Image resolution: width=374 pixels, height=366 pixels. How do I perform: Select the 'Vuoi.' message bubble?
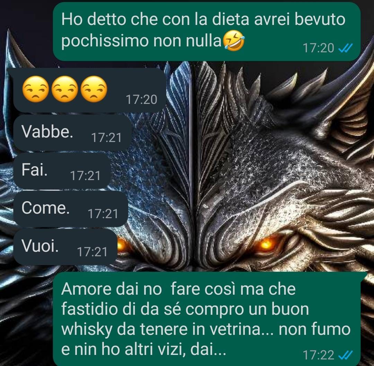[65, 247]
